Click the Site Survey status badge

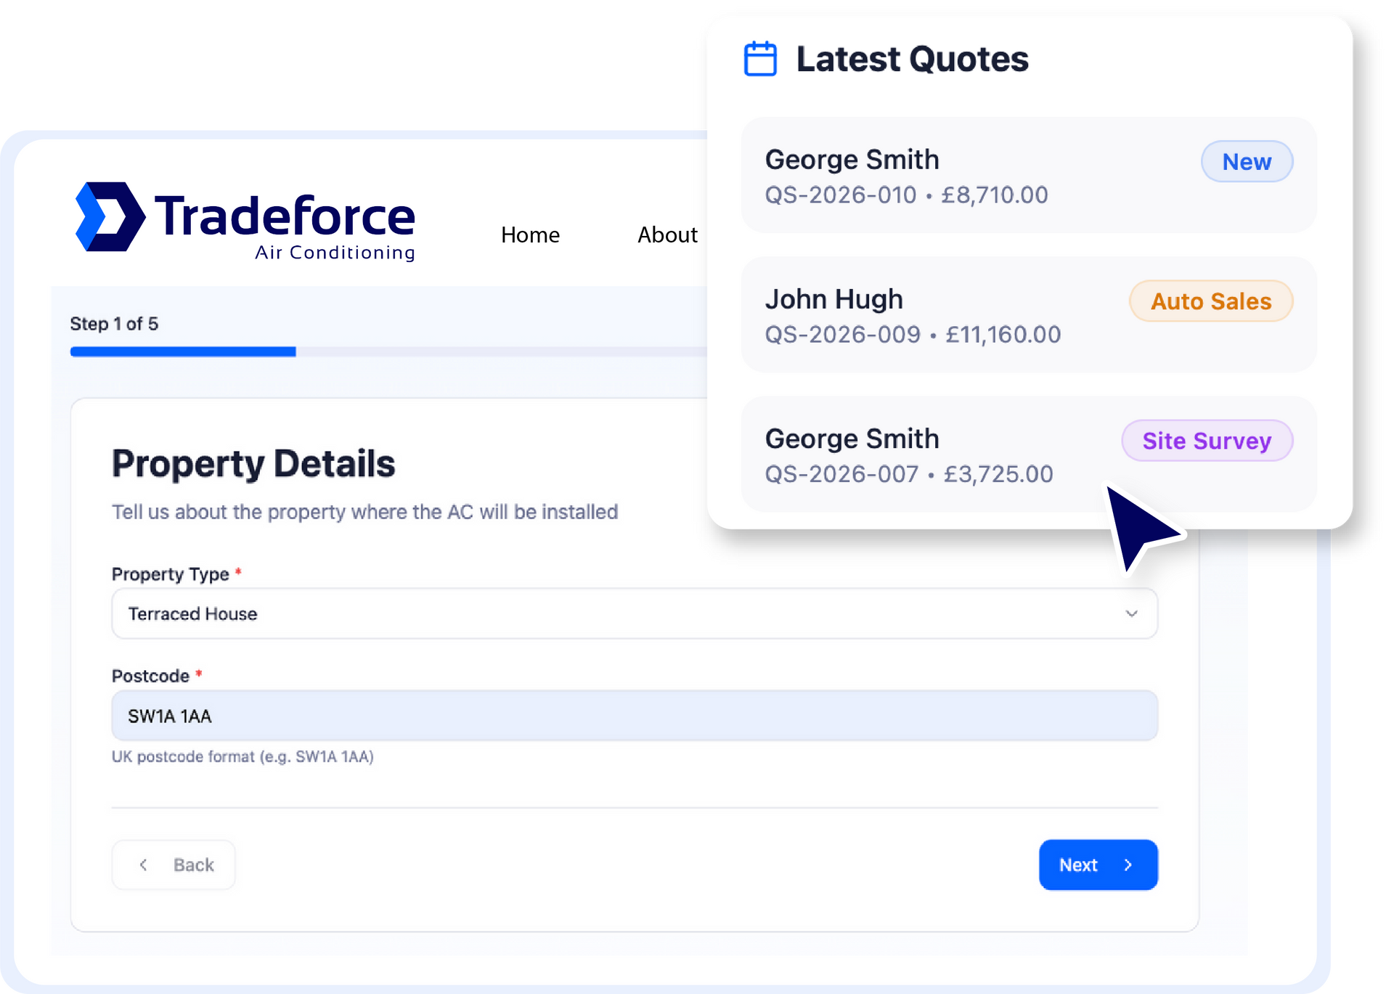click(x=1206, y=441)
